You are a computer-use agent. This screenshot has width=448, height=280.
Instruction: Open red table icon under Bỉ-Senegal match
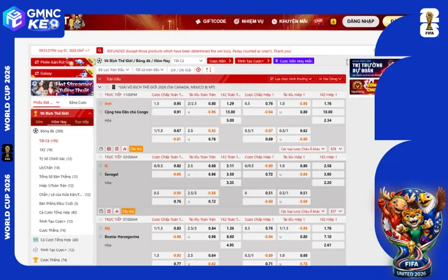coord(109,211)
